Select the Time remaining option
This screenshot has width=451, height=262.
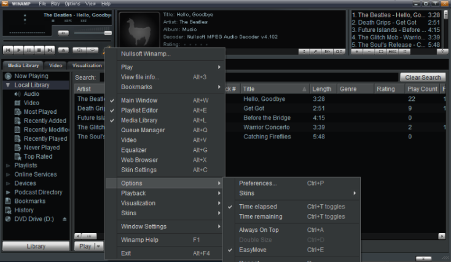pyautogui.click(x=292, y=216)
